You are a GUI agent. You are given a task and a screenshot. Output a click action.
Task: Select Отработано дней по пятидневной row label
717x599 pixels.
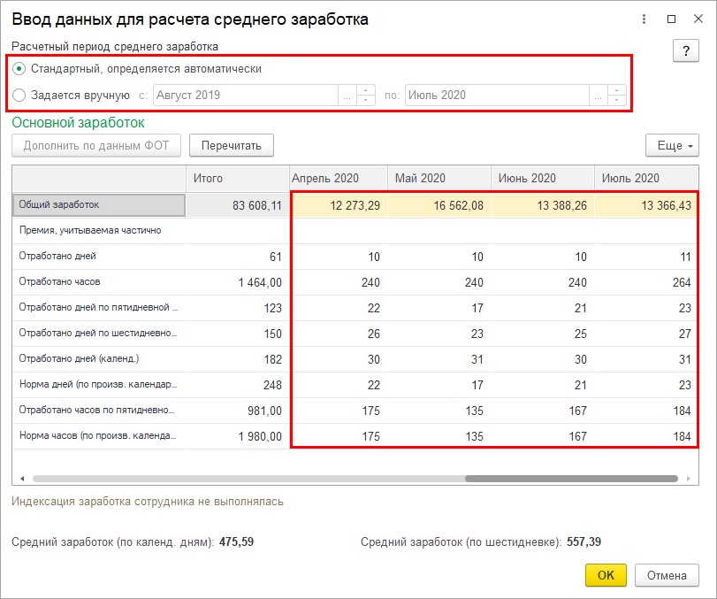[x=99, y=308]
